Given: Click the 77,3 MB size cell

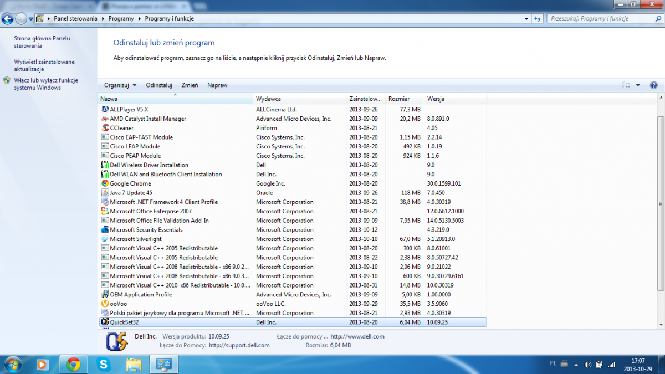Looking at the screenshot, I should (x=410, y=110).
